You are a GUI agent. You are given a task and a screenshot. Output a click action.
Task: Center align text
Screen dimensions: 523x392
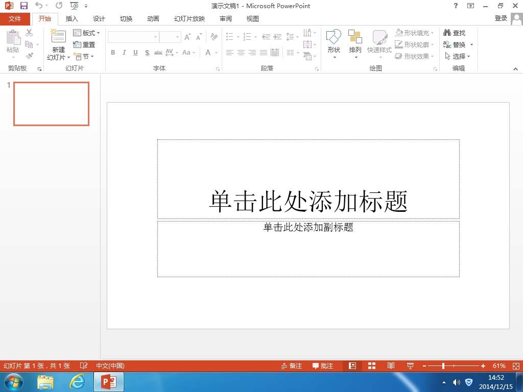click(x=241, y=53)
